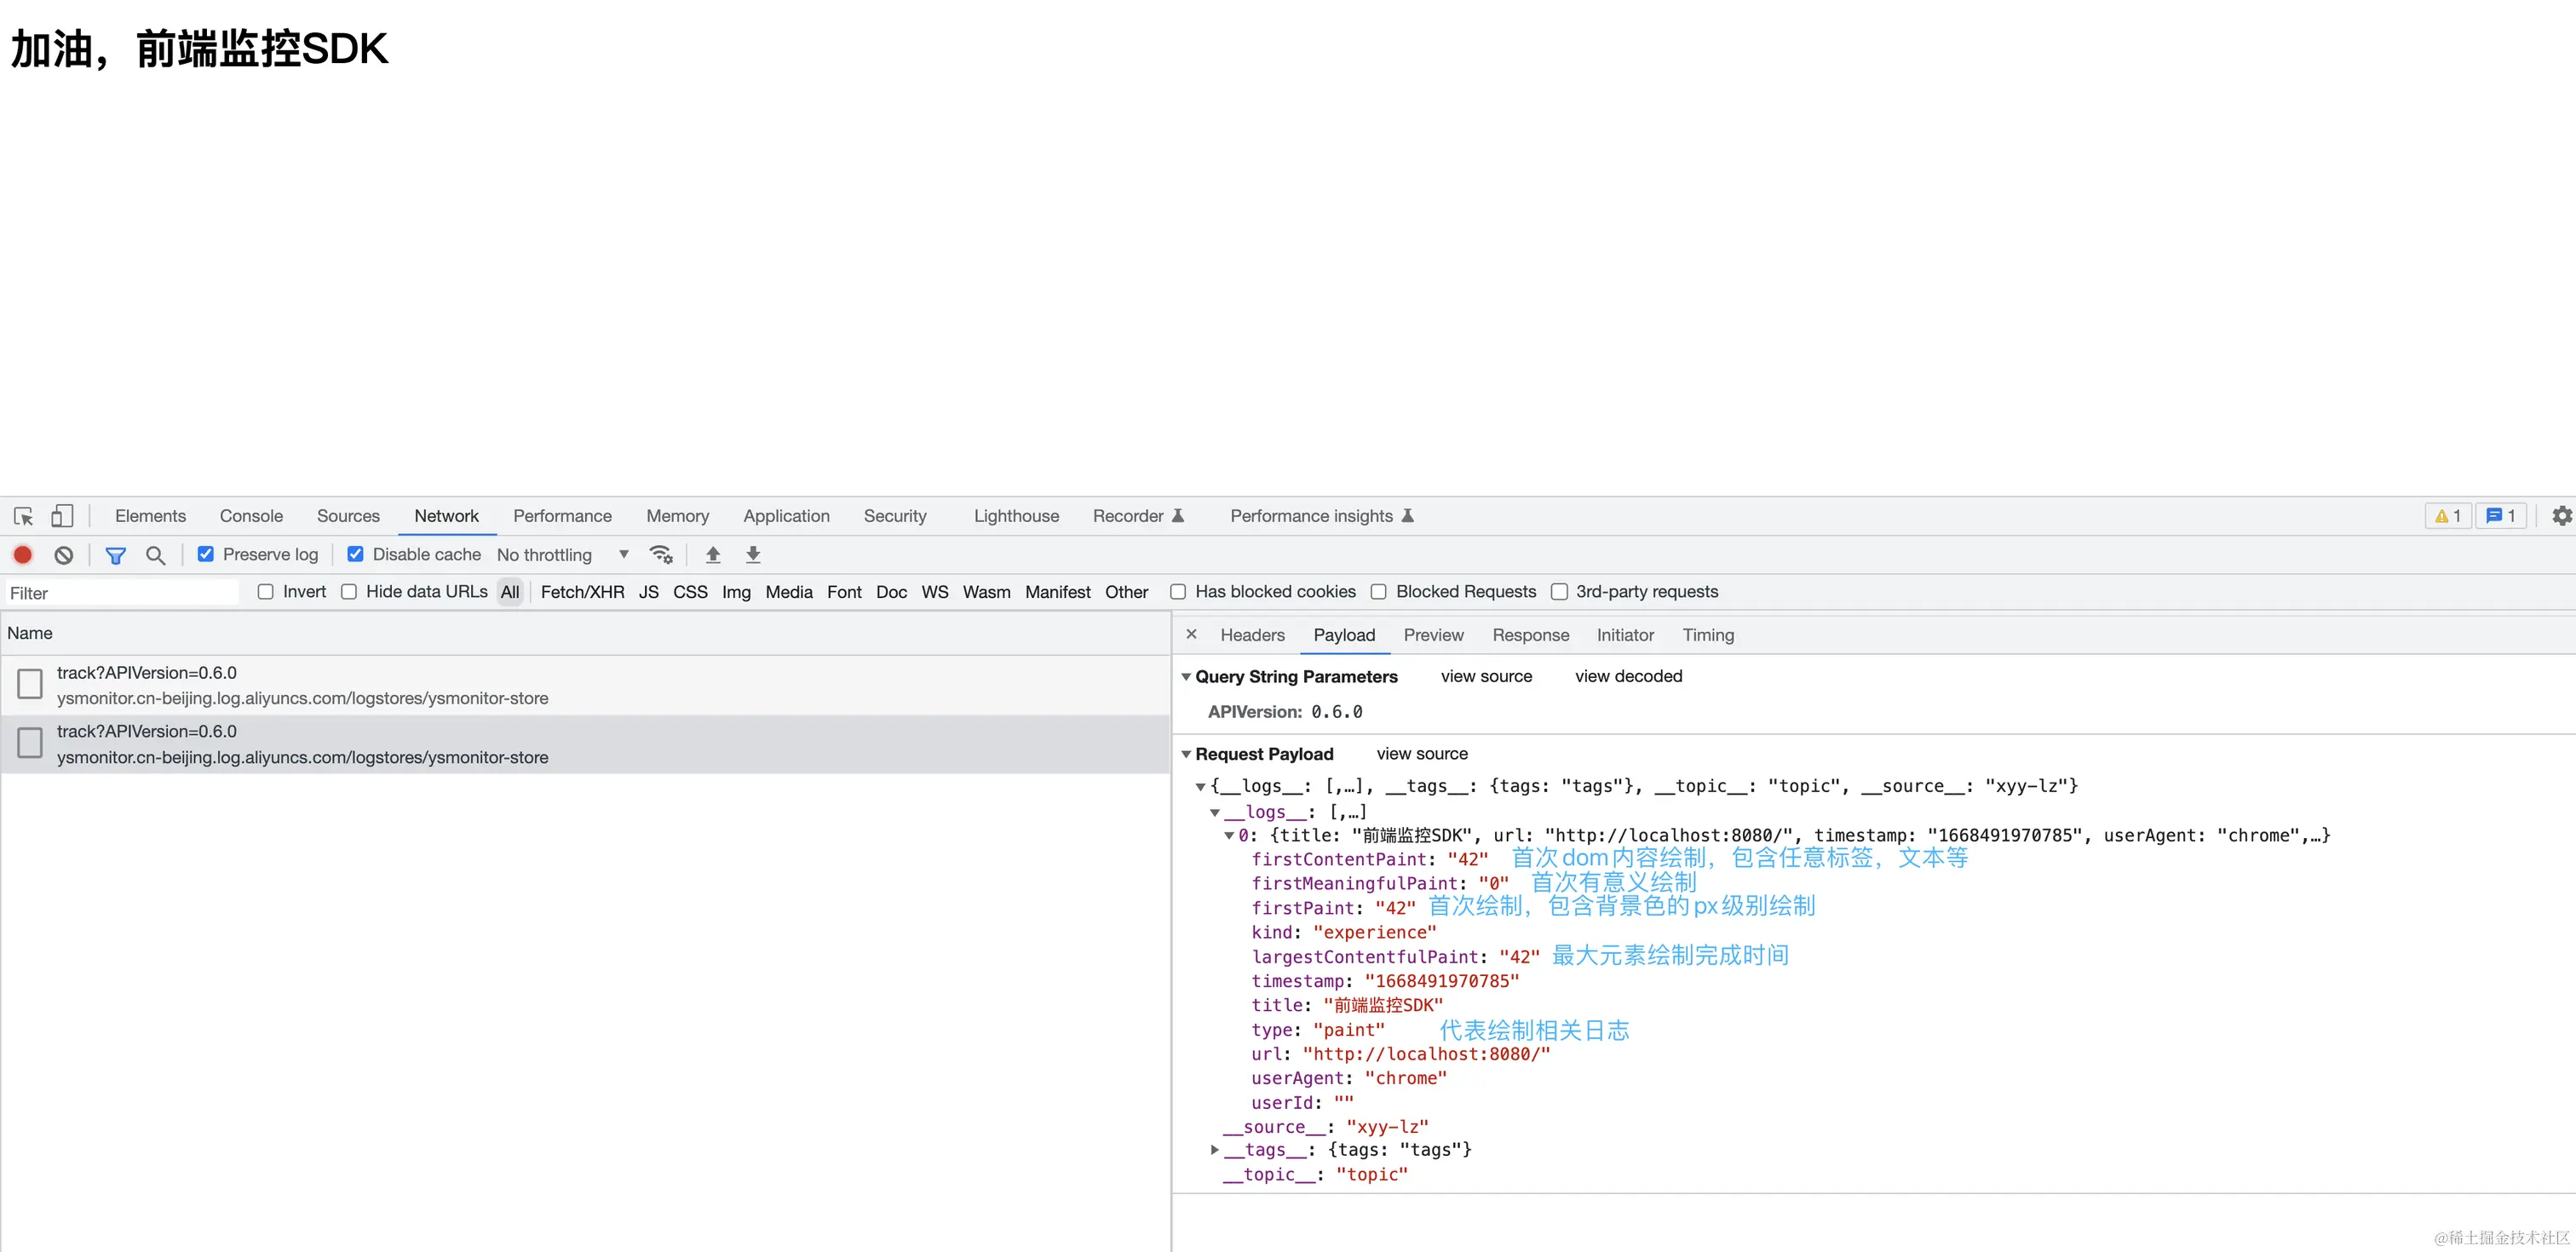Open the No throttling dropdown
The image size is (2576, 1252).
pos(563,555)
